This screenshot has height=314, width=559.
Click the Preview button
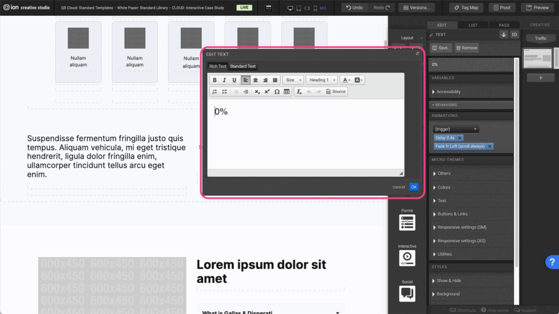tap(538, 8)
